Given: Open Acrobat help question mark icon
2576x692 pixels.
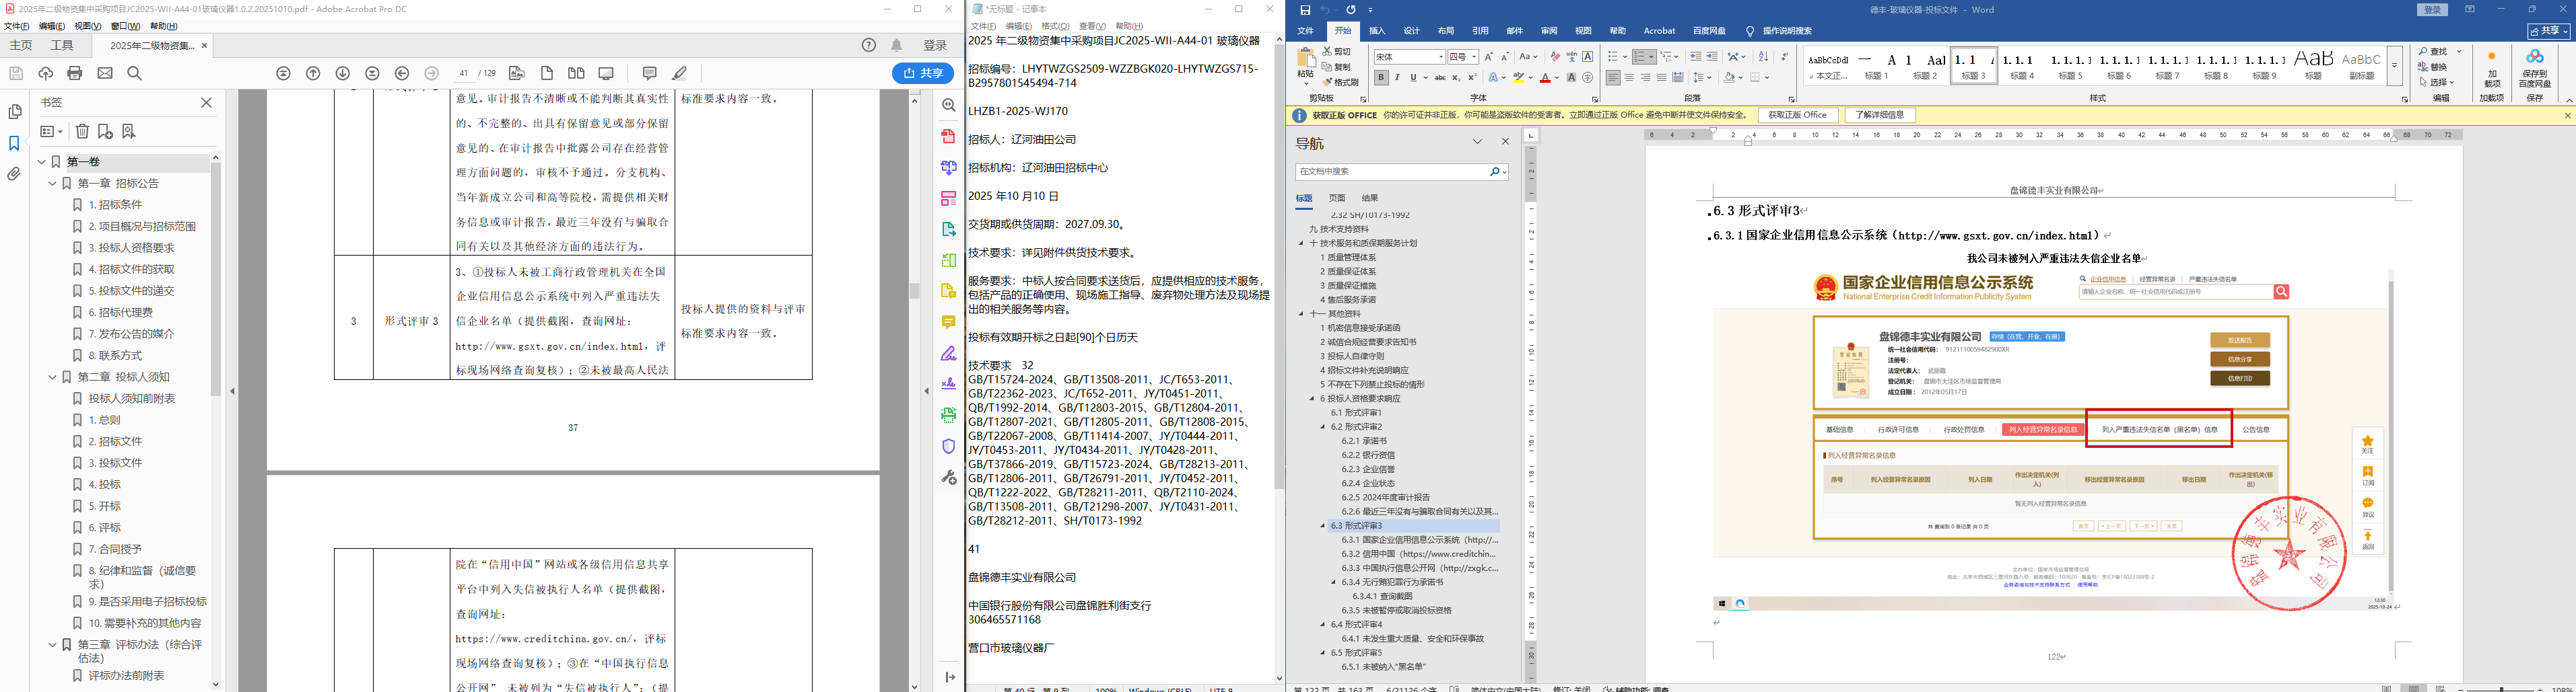Looking at the screenshot, I should (869, 45).
